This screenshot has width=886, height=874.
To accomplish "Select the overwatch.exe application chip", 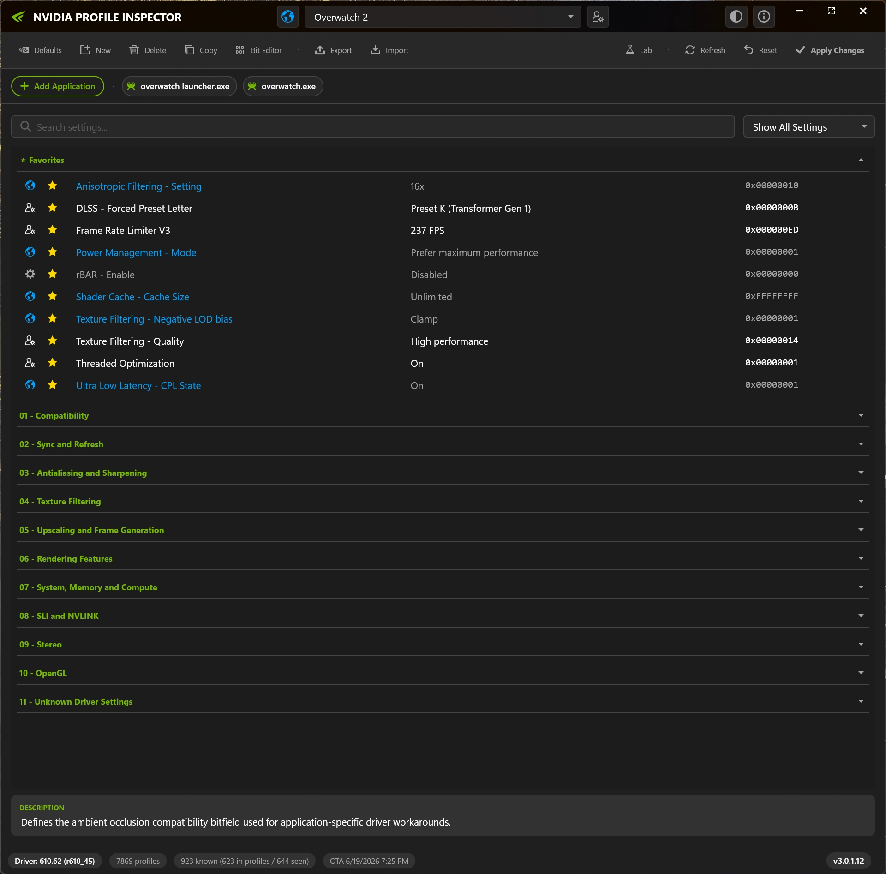I will click(282, 86).
